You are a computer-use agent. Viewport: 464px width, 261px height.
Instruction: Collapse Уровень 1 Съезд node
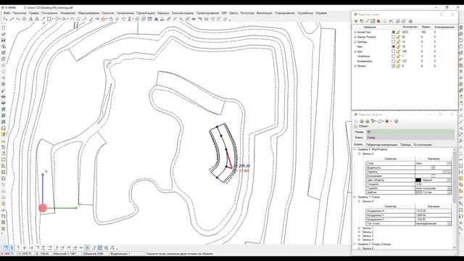355,196
